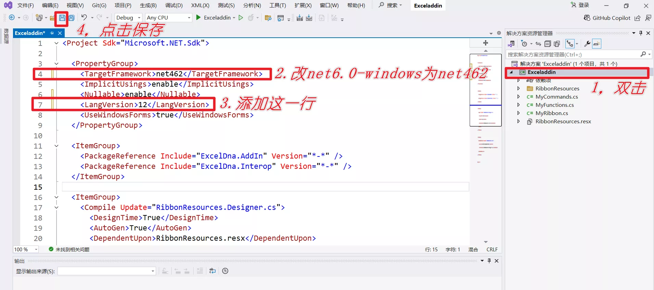Click the share icon next to GitHub Copilot
The height and width of the screenshot is (290, 654).
(637, 18)
